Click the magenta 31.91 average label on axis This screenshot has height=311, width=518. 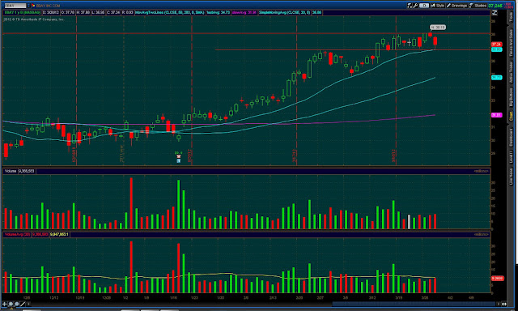(496, 115)
